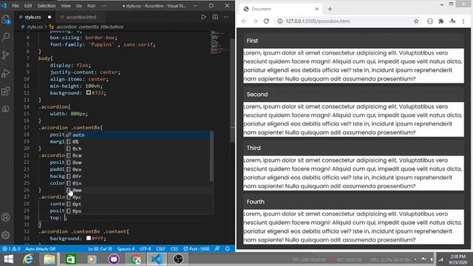Click the errors and warnings status indicator

[11, 249]
